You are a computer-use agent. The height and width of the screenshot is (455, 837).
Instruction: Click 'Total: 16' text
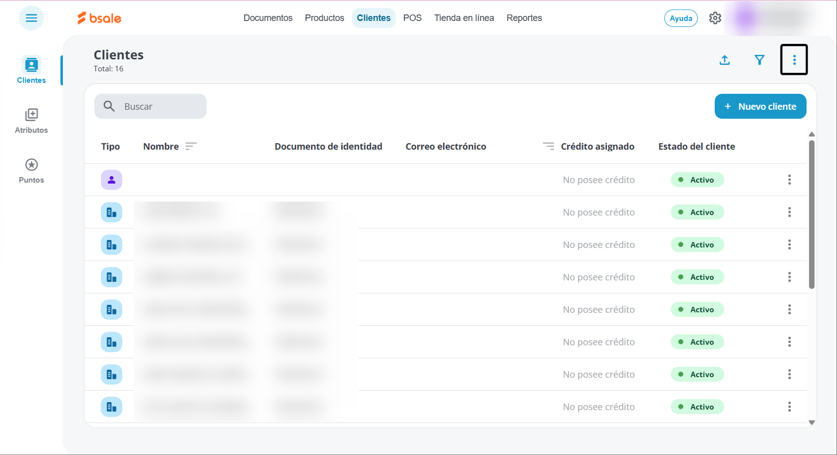pos(108,69)
